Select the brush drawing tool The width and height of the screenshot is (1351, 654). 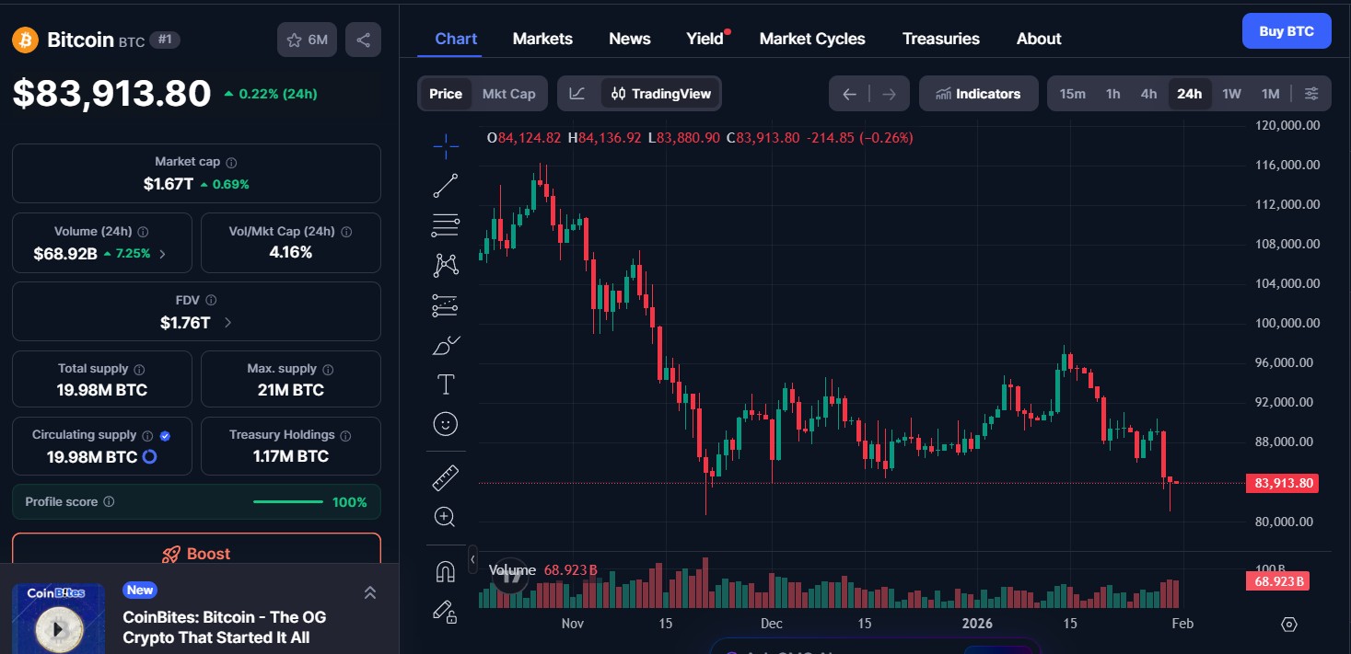[x=446, y=345]
